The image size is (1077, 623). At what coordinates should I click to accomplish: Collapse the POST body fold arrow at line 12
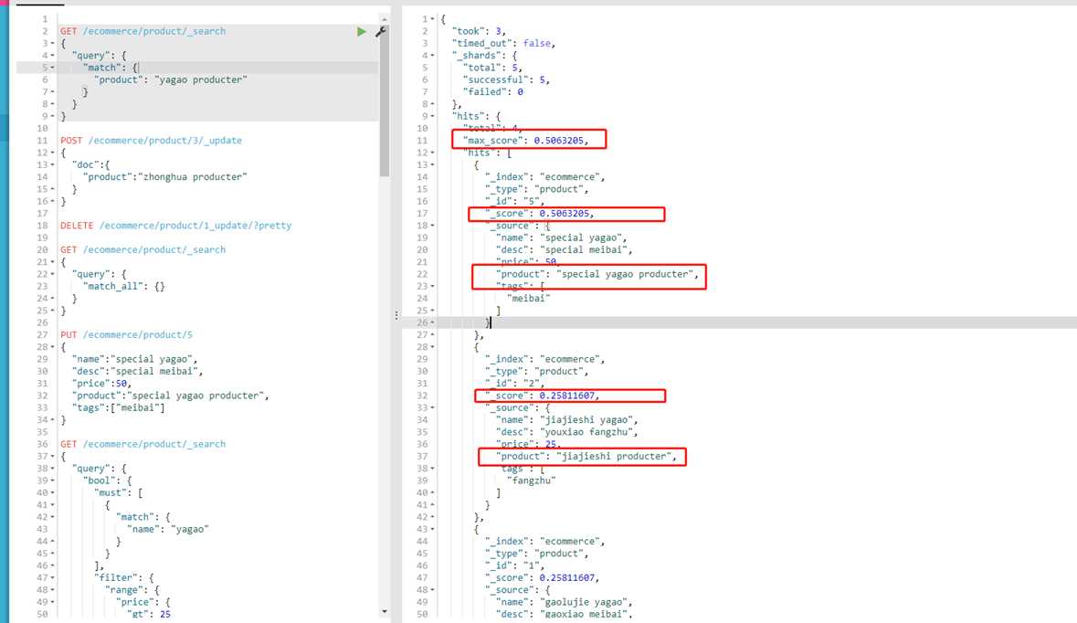[x=53, y=153]
